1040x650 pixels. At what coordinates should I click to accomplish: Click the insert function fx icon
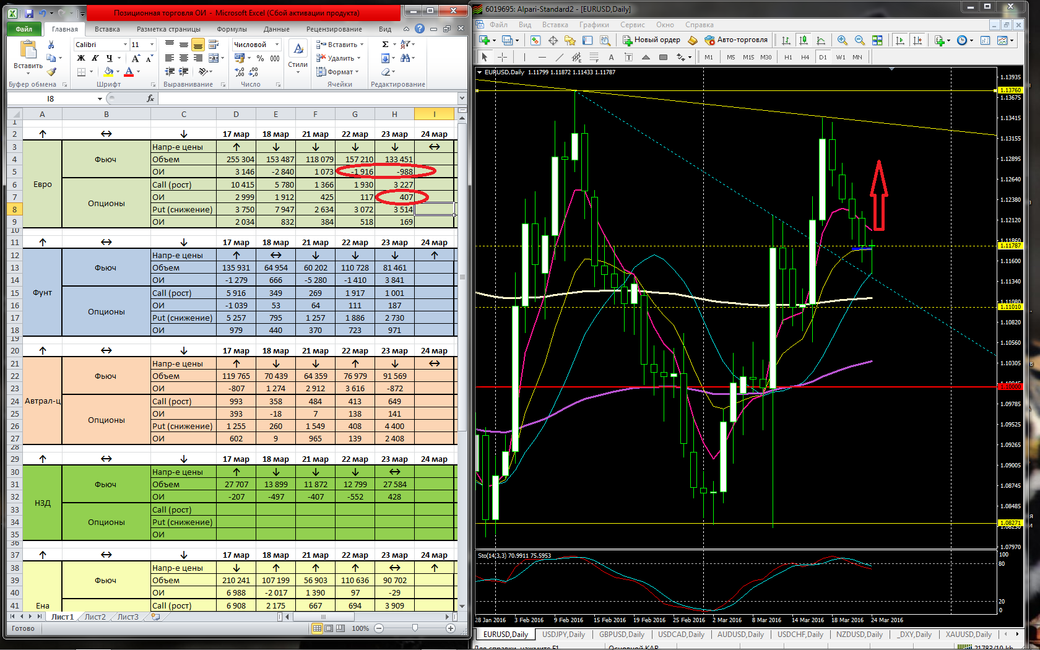click(150, 98)
